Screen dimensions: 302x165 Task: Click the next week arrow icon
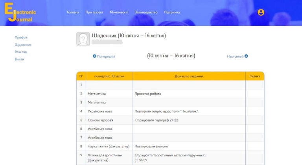[246, 56]
